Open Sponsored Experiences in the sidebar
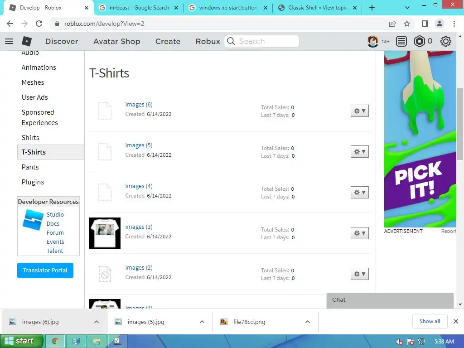This screenshot has height=348, width=464. point(40,117)
